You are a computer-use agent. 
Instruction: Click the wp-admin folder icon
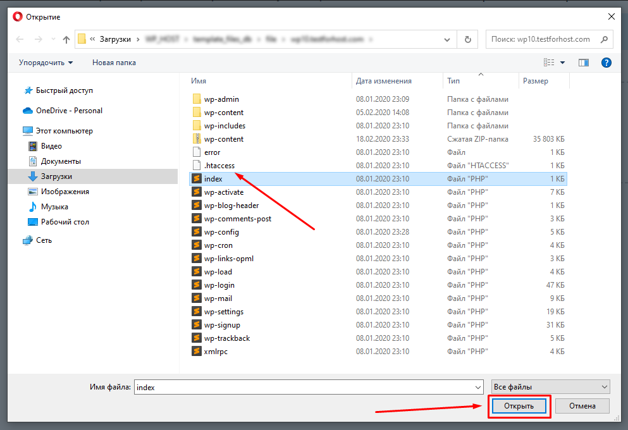(197, 99)
